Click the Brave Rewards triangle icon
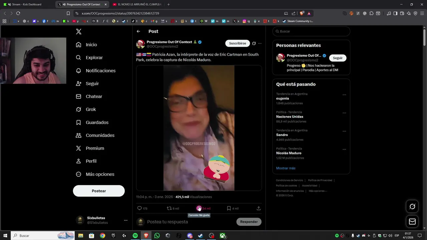Viewport: 427px width, 240px height. (309, 13)
